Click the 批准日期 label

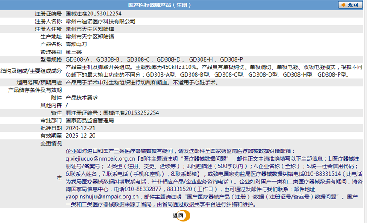tap(51, 128)
